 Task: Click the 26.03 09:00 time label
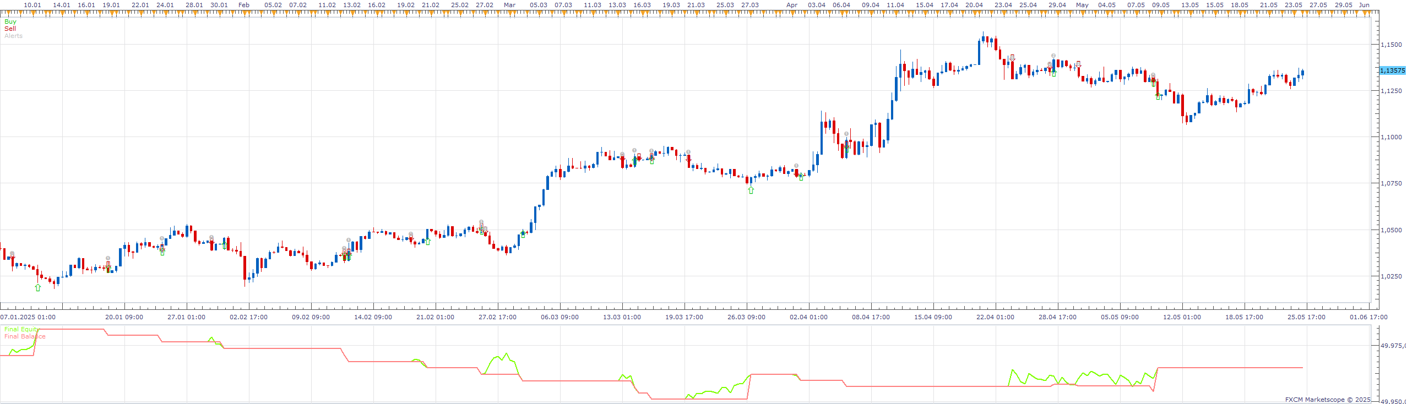pos(747,317)
